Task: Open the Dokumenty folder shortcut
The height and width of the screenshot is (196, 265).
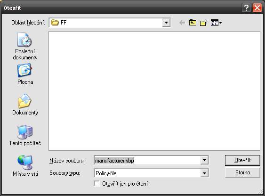Action: click(25, 105)
